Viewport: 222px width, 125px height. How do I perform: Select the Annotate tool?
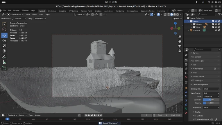tap(4, 57)
